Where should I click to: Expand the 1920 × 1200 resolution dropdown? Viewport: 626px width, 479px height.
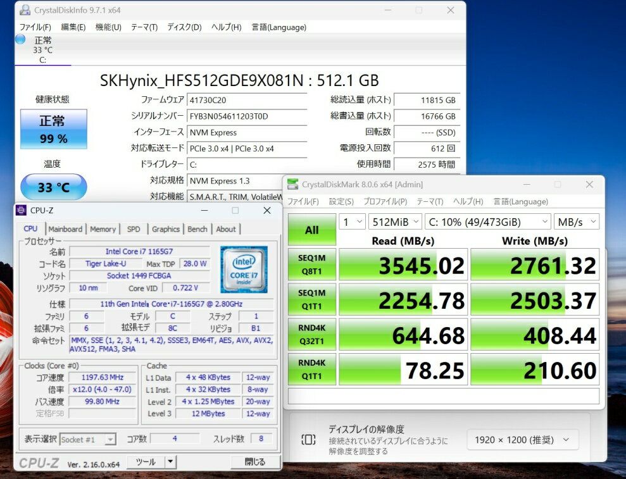click(522, 439)
